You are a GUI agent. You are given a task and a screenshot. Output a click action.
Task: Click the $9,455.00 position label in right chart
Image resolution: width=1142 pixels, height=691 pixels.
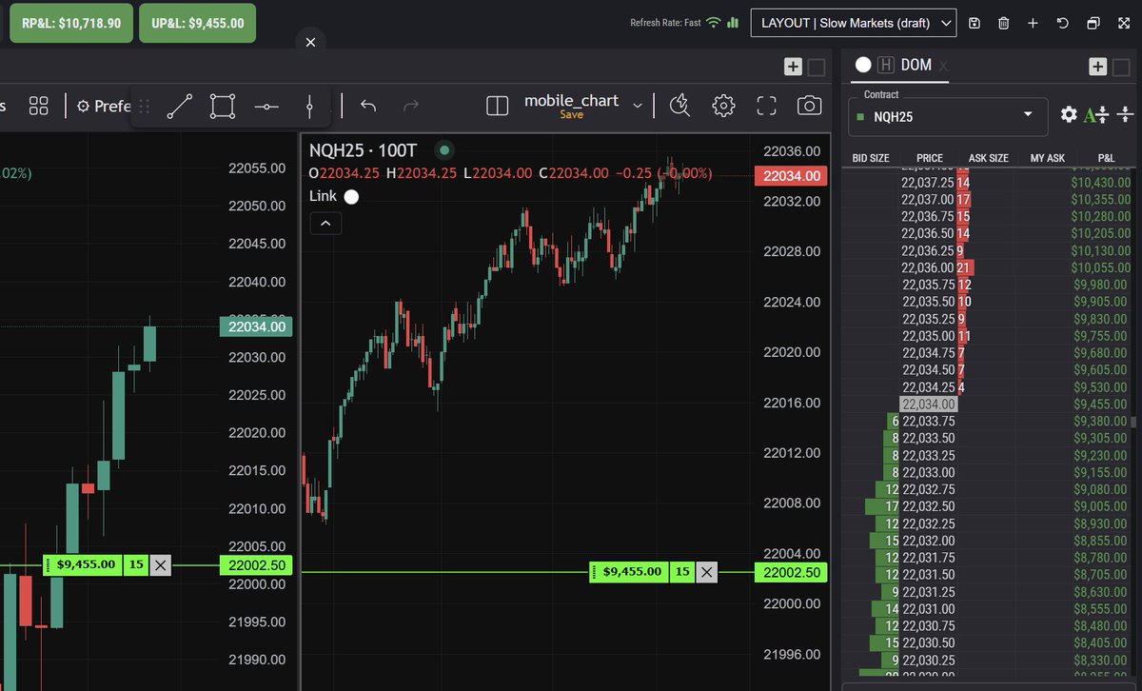pyautogui.click(x=632, y=572)
